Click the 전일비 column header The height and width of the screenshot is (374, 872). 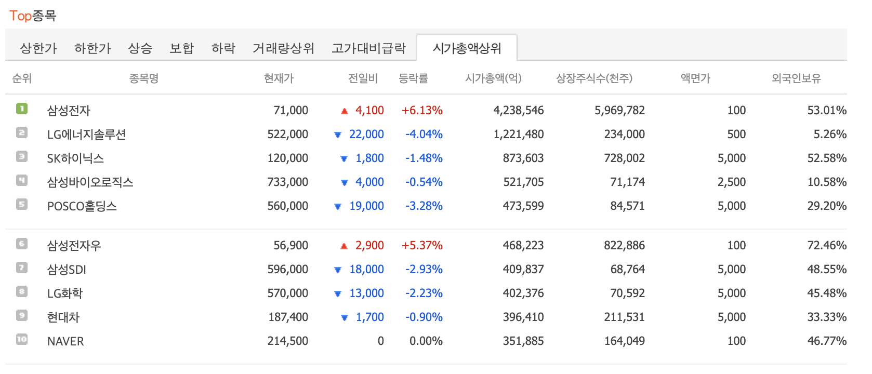pyautogui.click(x=363, y=78)
